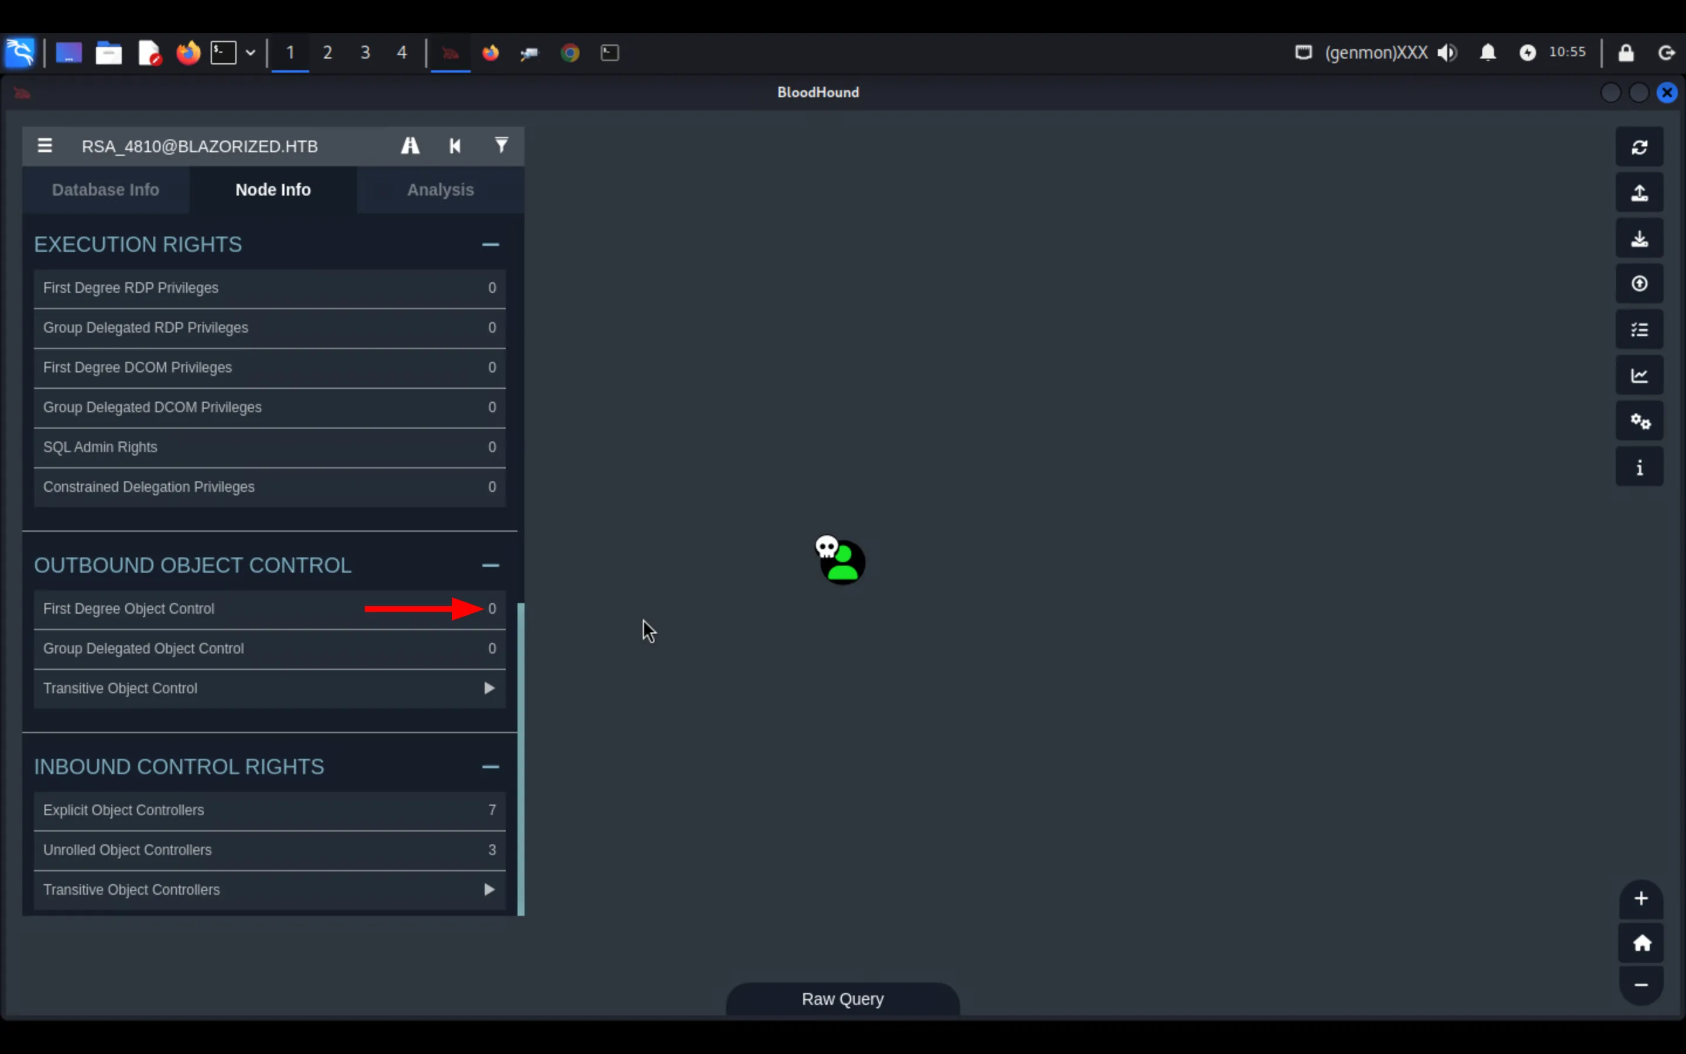Viewport: 1686px width, 1054px height.
Task: Click Group Delegated RDP Privileges row
Action: click(x=270, y=328)
